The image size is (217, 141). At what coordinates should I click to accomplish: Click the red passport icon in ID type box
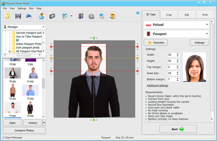point(148,34)
